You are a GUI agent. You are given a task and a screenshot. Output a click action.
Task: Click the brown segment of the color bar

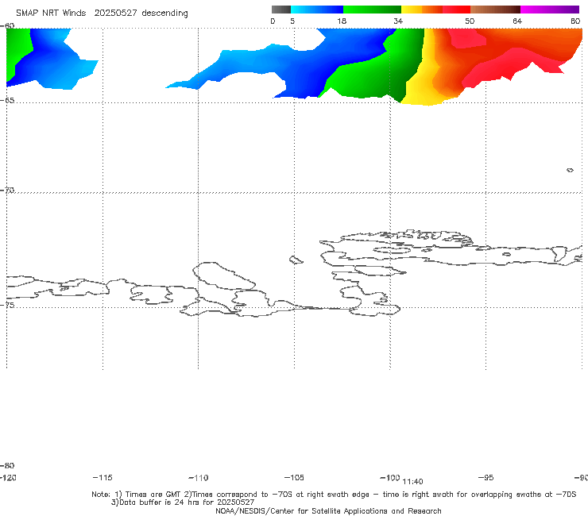pos(495,10)
